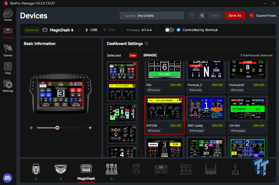Remove the second selected HYF255 dashboard
The image size is (279, 185).
(x=135, y=85)
